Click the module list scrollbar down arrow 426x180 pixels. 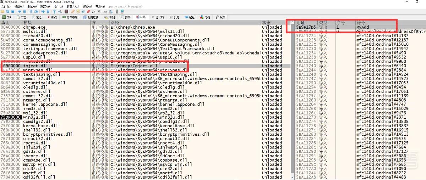coord(293,177)
